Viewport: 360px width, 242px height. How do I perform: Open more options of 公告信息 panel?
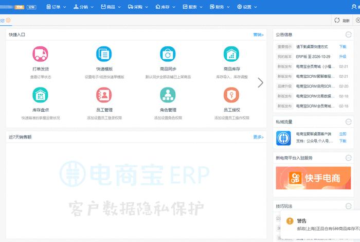click(x=349, y=34)
